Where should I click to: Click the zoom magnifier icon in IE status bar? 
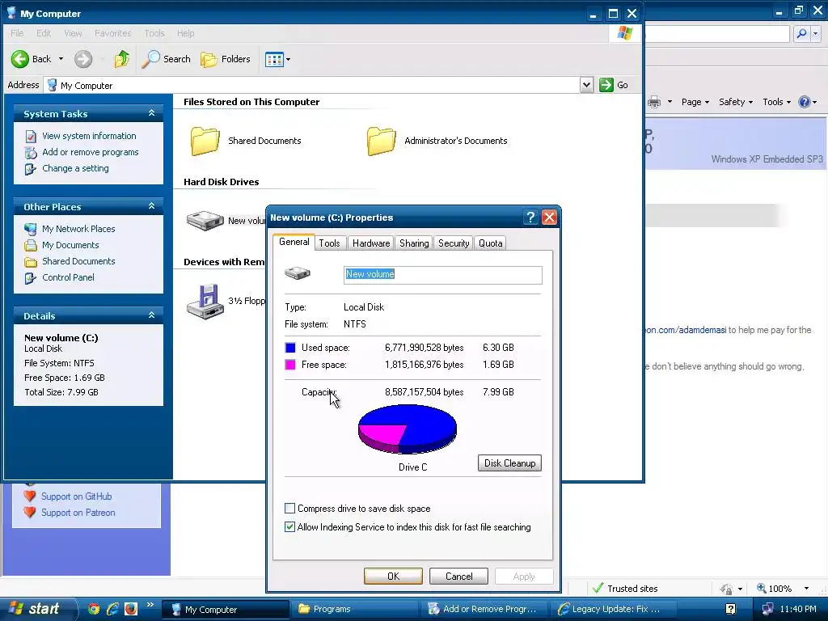click(762, 588)
